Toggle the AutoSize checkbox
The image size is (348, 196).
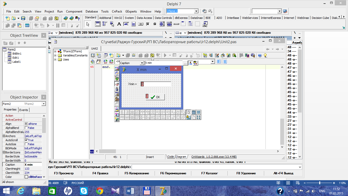tap(26, 144)
